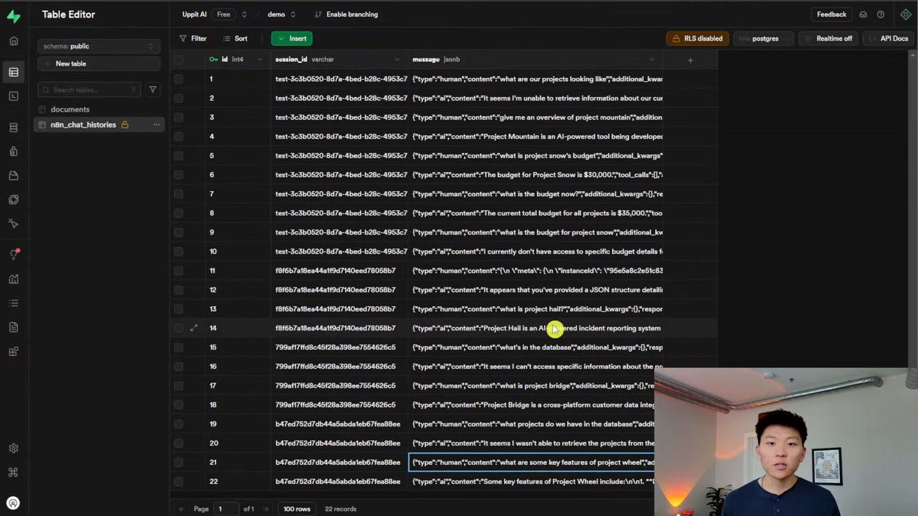Open the Storage sidebar icon
The width and height of the screenshot is (918, 516).
pyautogui.click(x=14, y=175)
